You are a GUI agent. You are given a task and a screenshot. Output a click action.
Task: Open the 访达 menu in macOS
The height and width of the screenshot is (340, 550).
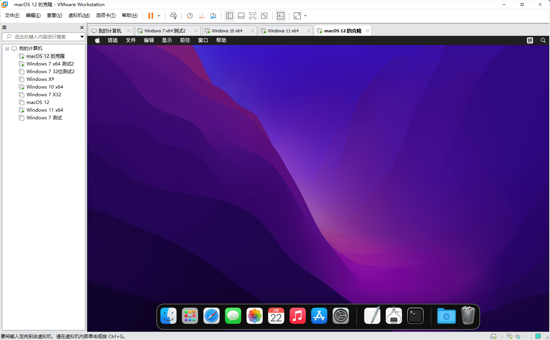point(113,40)
